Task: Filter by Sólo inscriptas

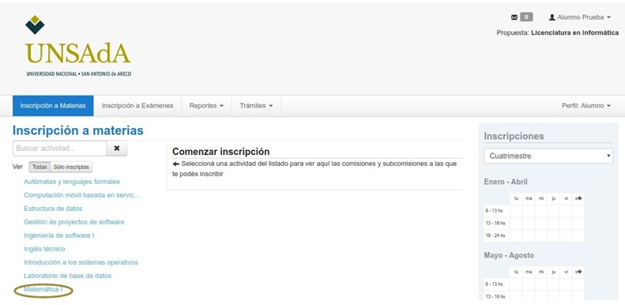Action: [71, 167]
